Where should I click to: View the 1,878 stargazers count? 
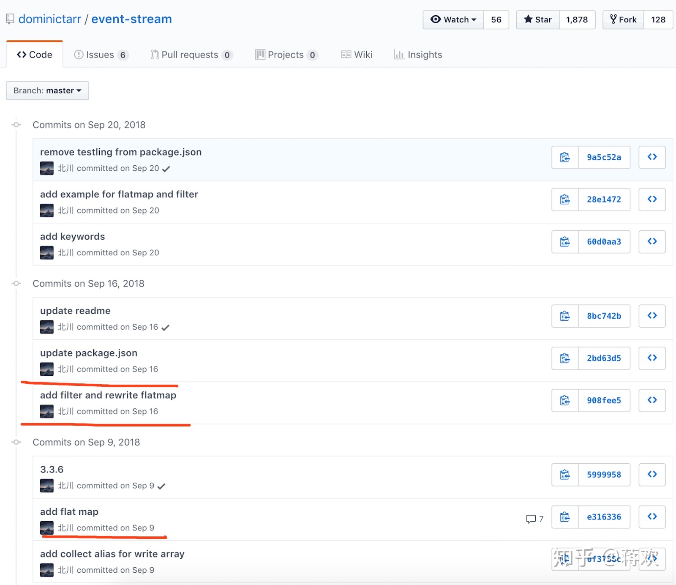coord(577,19)
